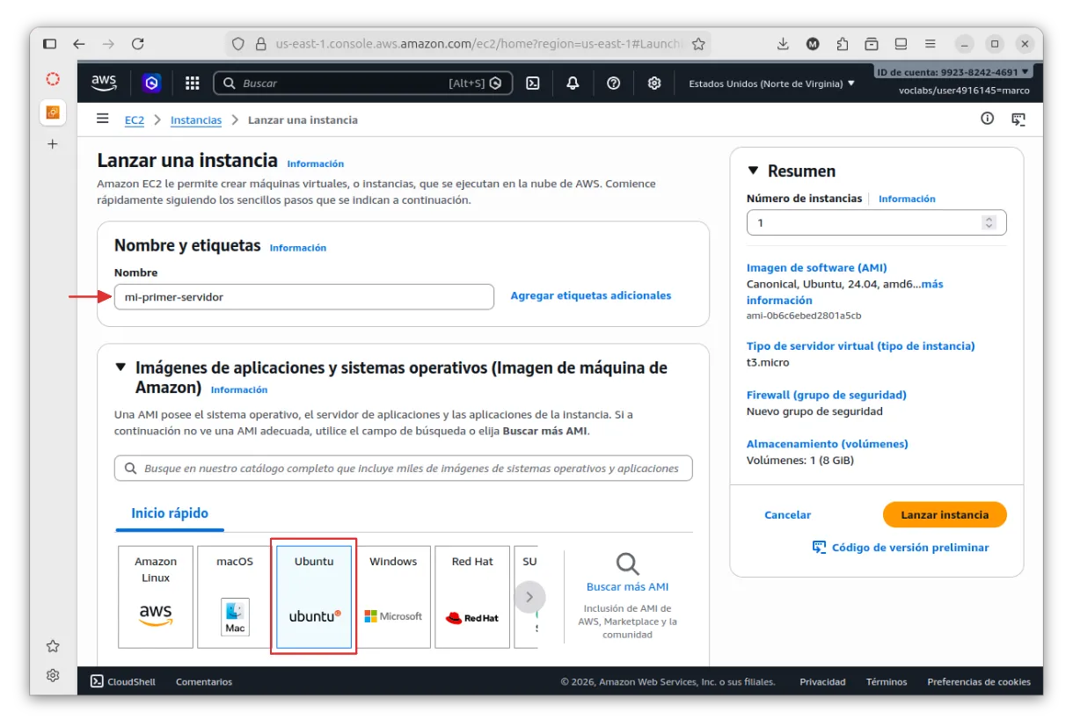Collapse the Imágenes de aplicaciones section

120,368
